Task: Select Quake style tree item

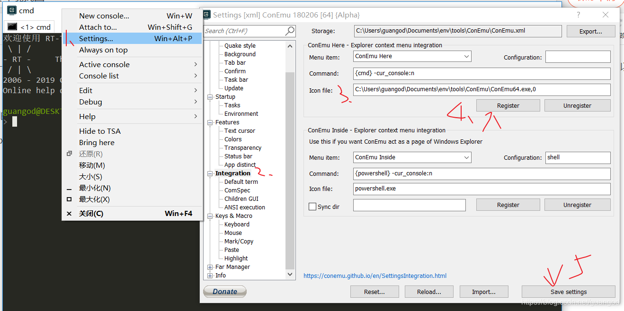Action: click(240, 46)
